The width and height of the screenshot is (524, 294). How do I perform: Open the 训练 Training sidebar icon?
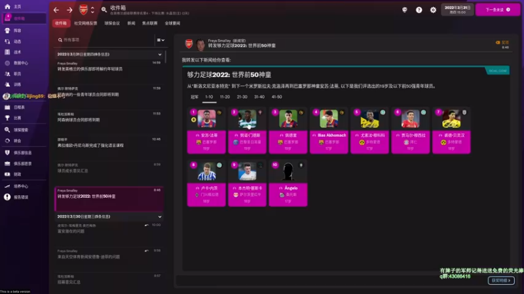click(7, 84)
